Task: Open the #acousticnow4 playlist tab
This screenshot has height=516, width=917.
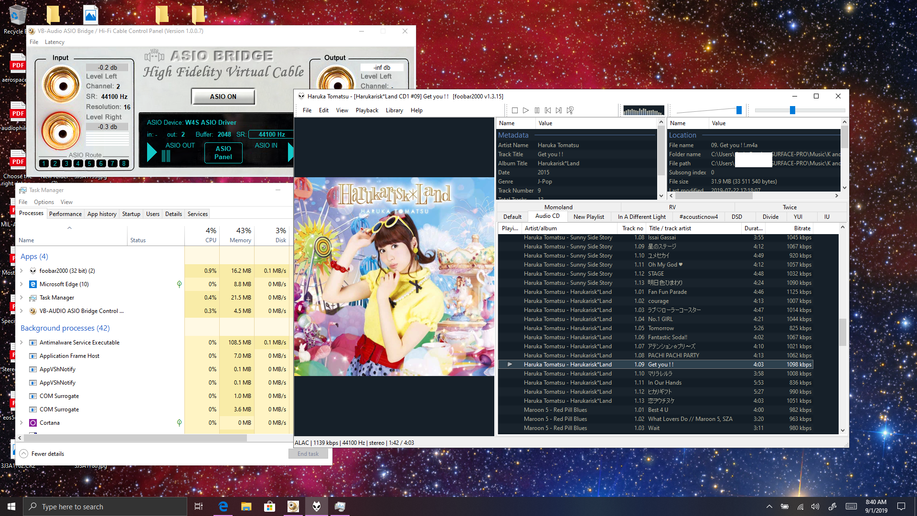Action: [x=698, y=217]
